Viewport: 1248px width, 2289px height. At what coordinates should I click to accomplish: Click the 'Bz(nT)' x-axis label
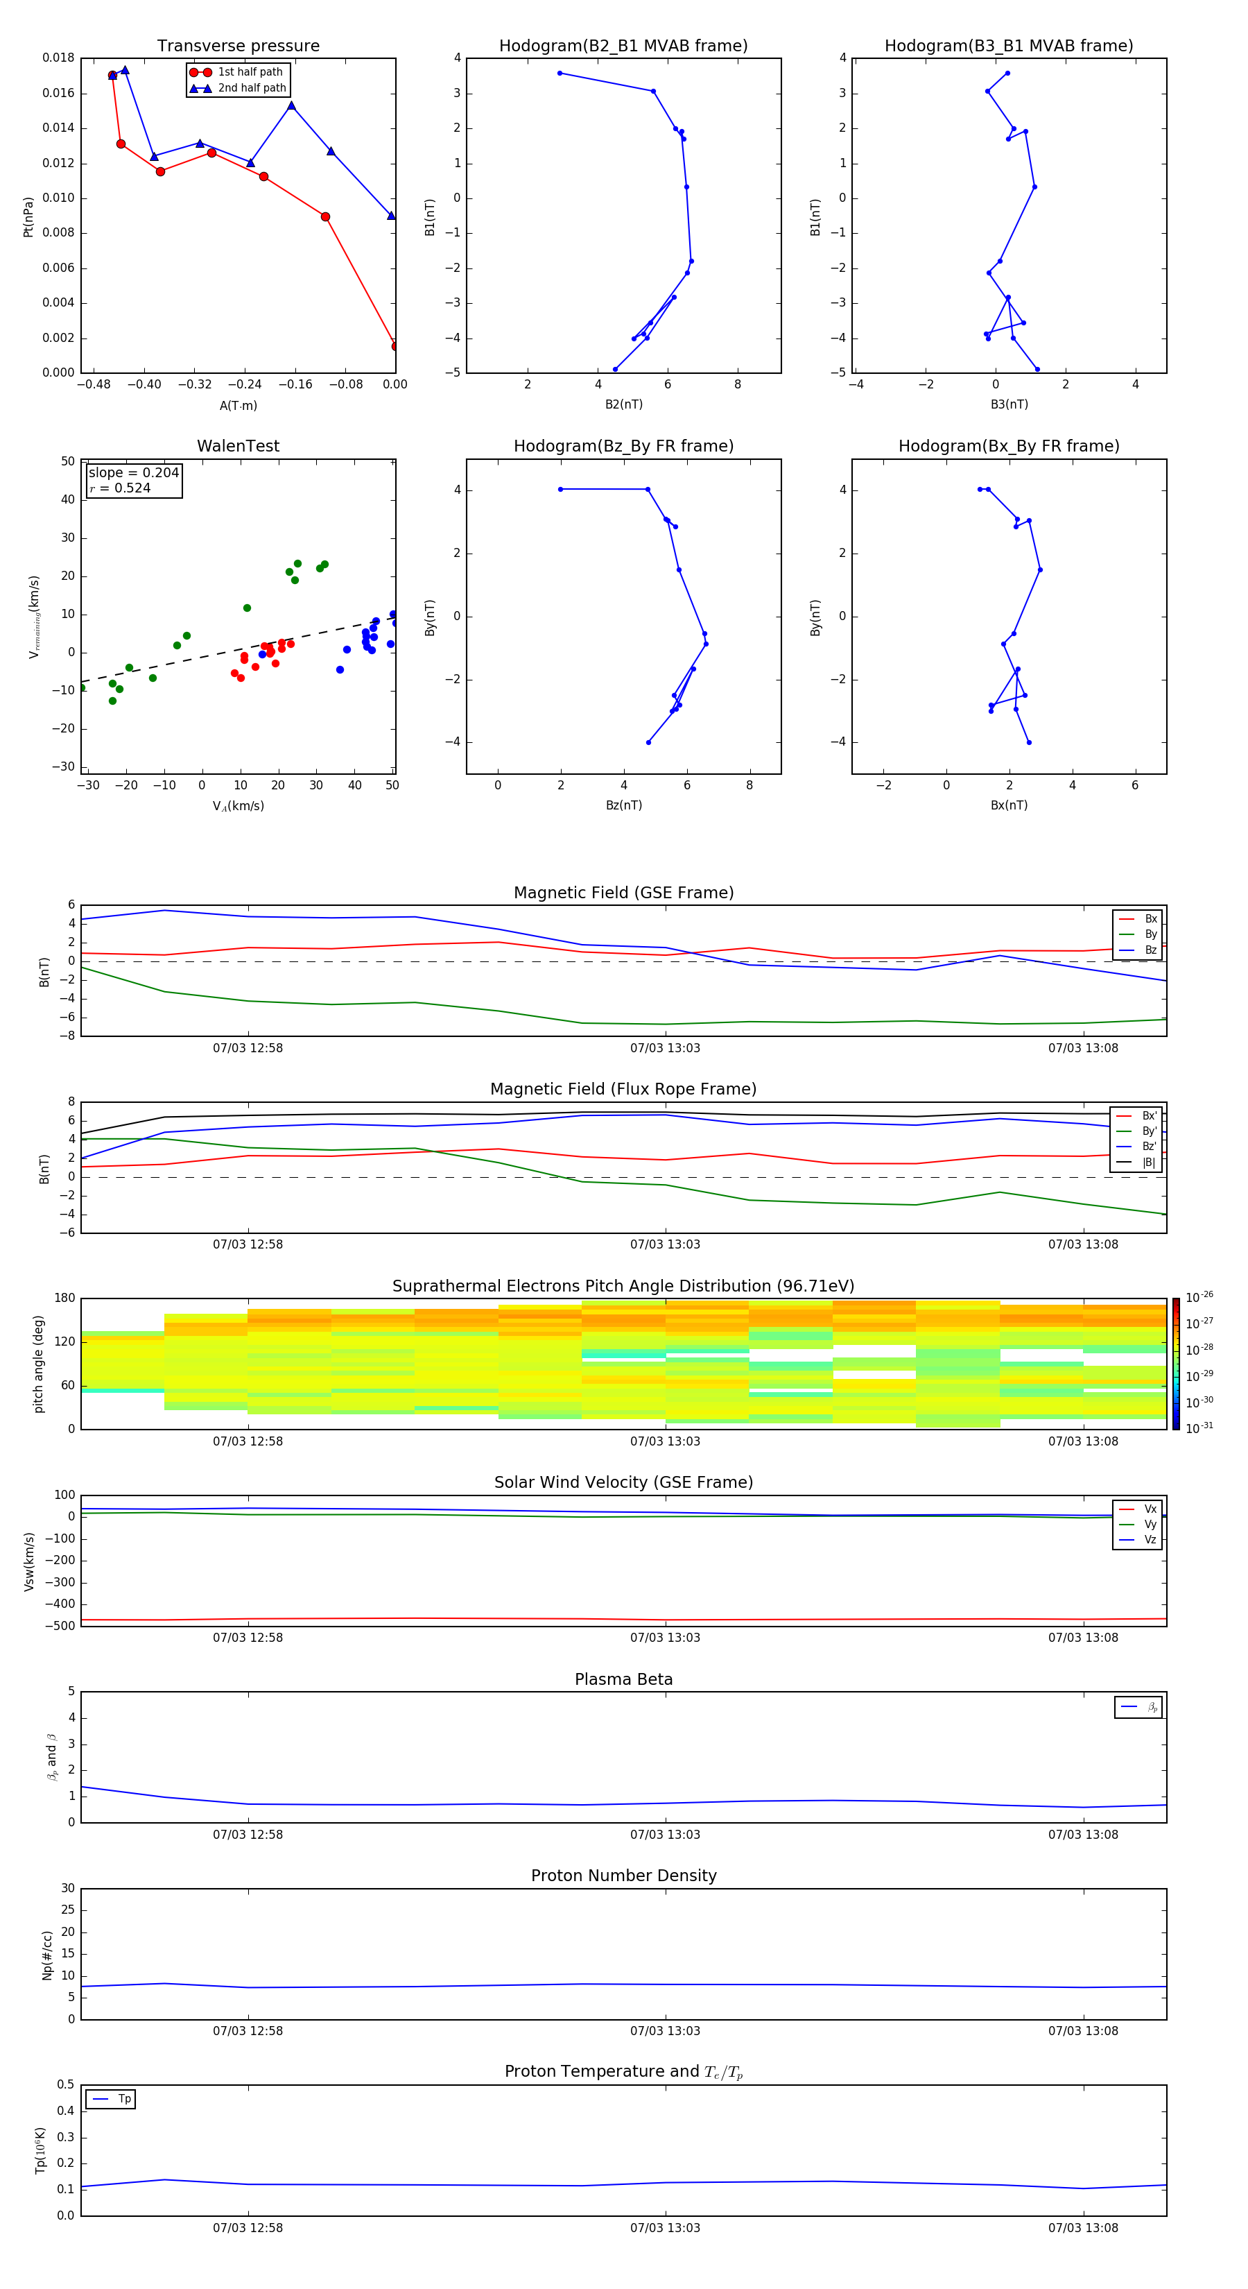click(623, 805)
